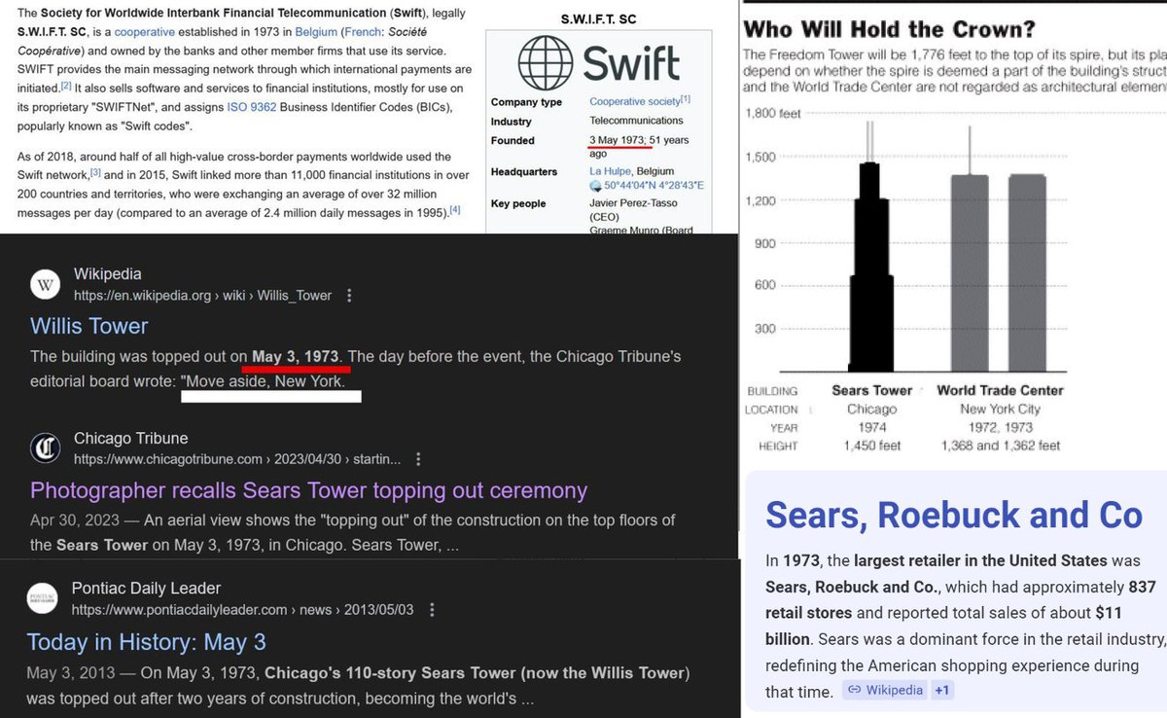Click the Pontiac Daily Leader favicon
This screenshot has width=1167, height=718.
tap(42, 599)
